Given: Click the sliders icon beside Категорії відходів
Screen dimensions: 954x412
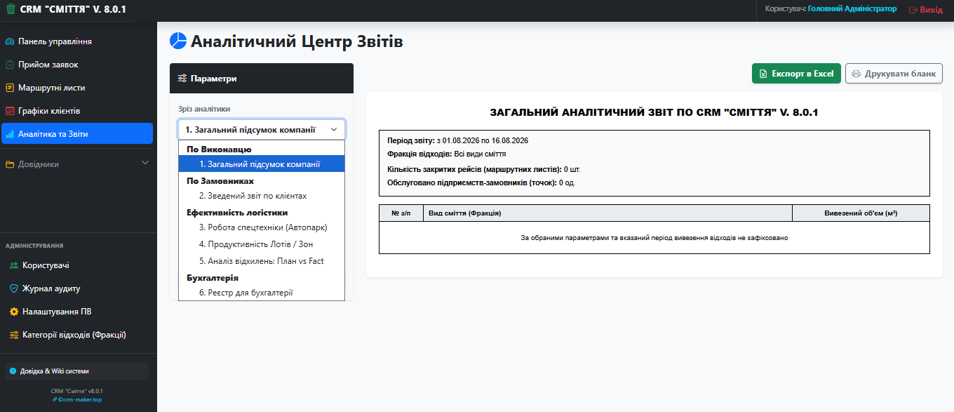Looking at the screenshot, I should (x=14, y=335).
